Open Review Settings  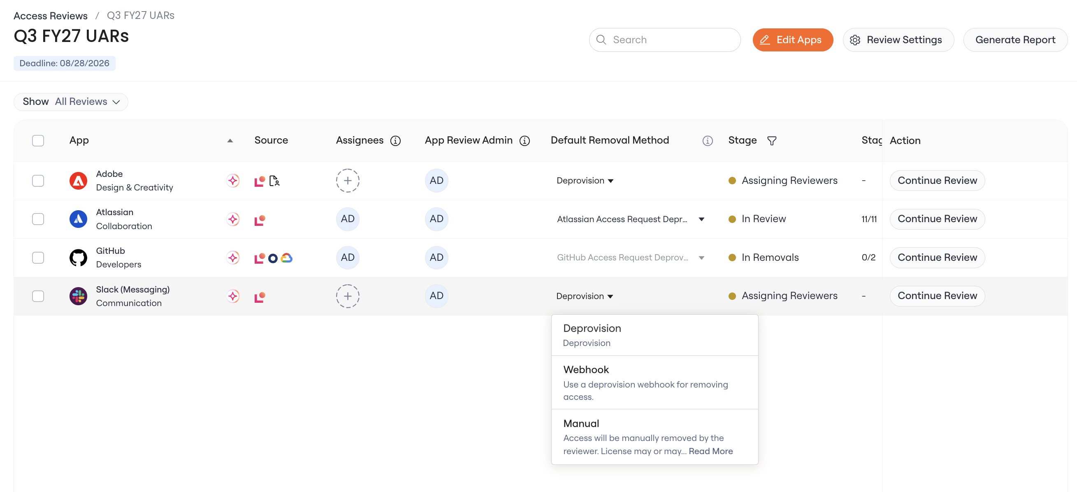[898, 40]
